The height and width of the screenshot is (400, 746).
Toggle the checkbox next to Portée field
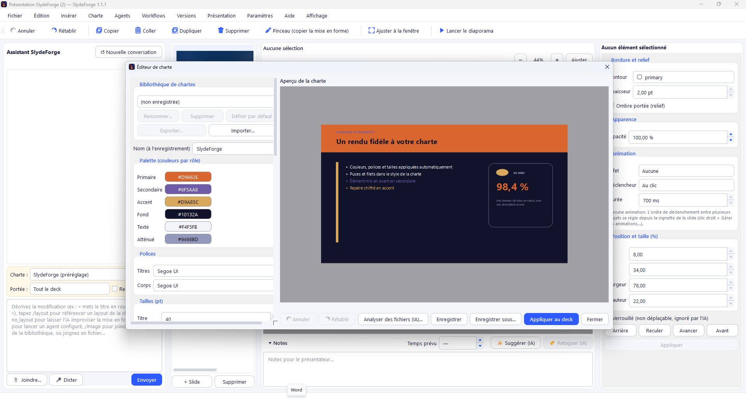[115, 289]
